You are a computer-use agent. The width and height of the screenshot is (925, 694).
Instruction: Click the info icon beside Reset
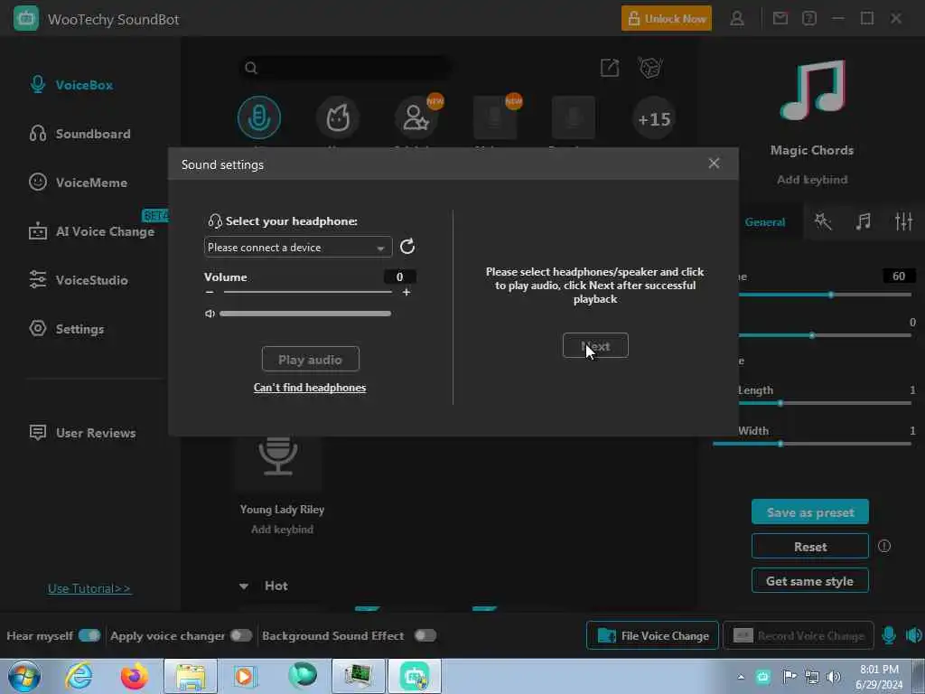coord(883,546)
